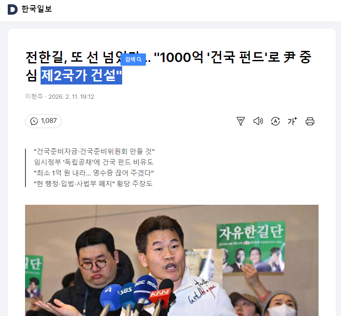Print the article using printer icon
This screenshot has width=341, height=316.
(310, 121)
